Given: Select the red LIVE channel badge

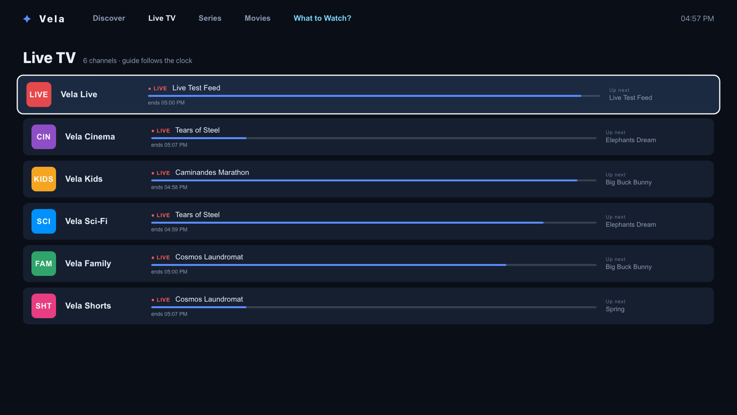Looking at the screenshot, I should click(x=39, y=95).
